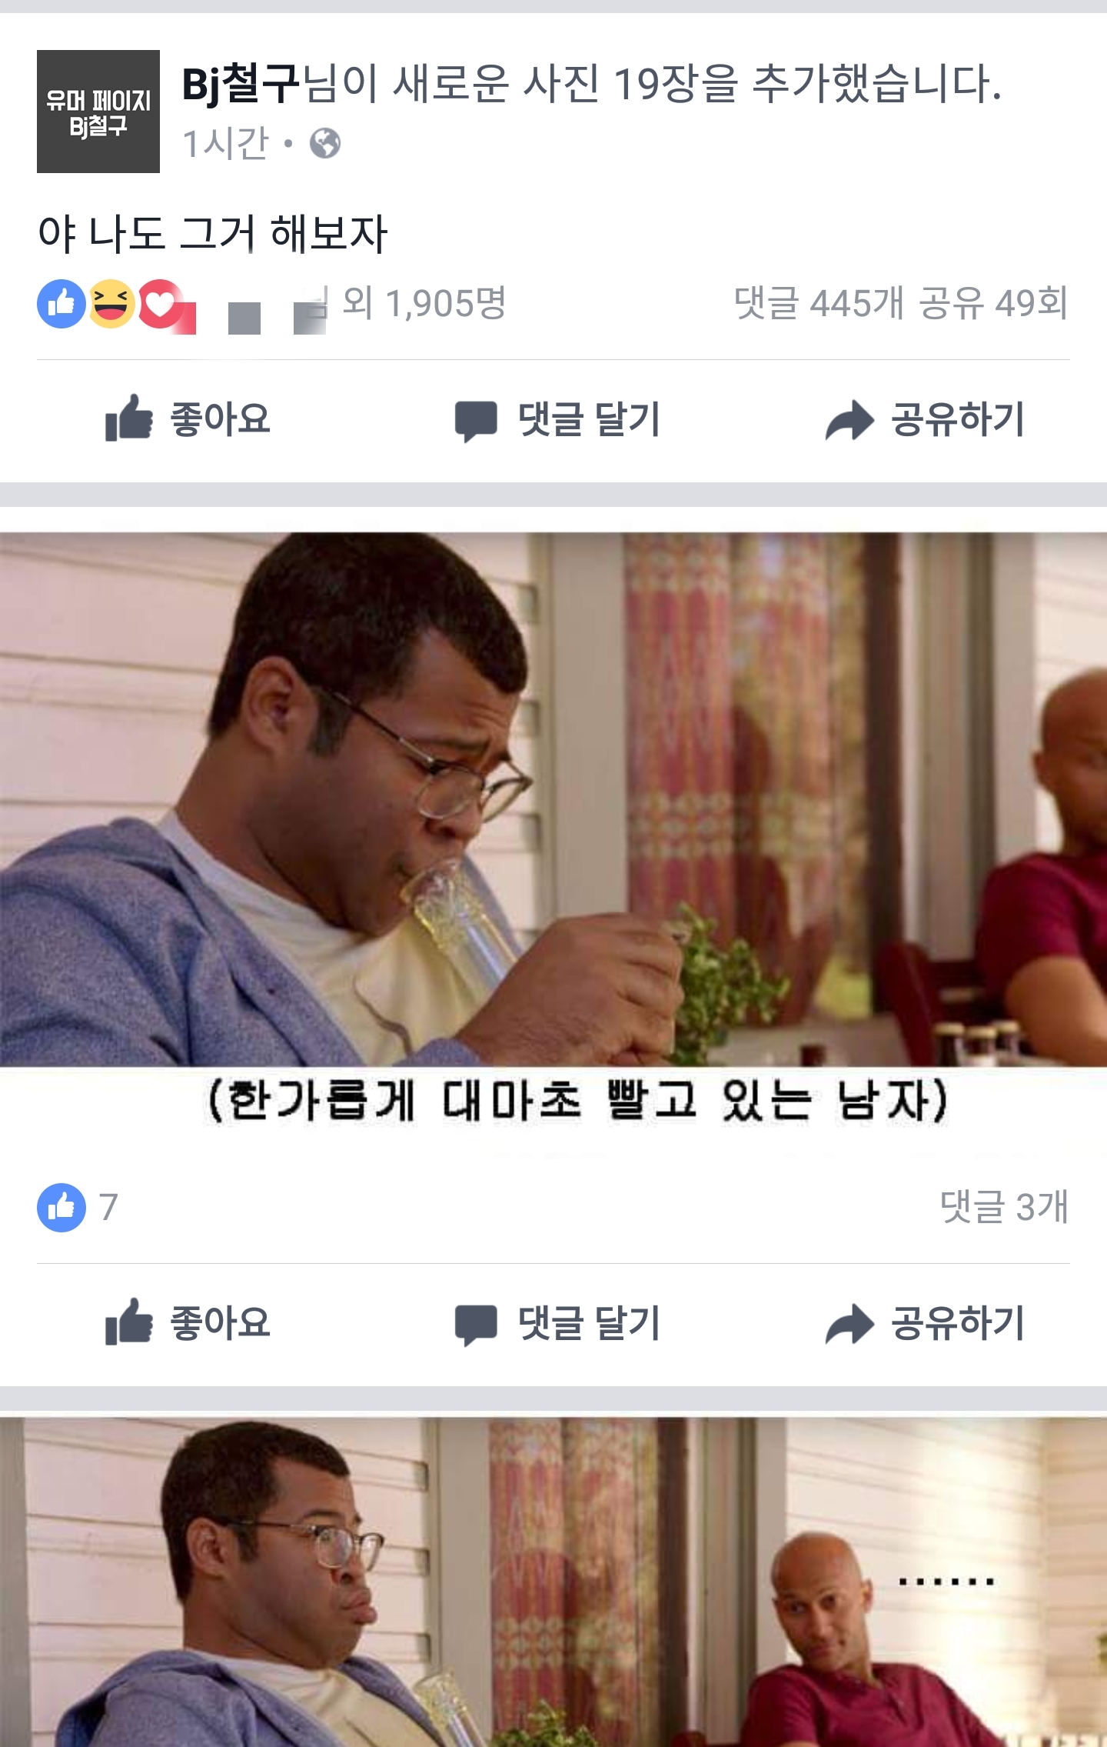Open 공유 49회 shares count
Image resolution: width=1107 pixels, height=1747 pixels.
(x=993, y=303)
